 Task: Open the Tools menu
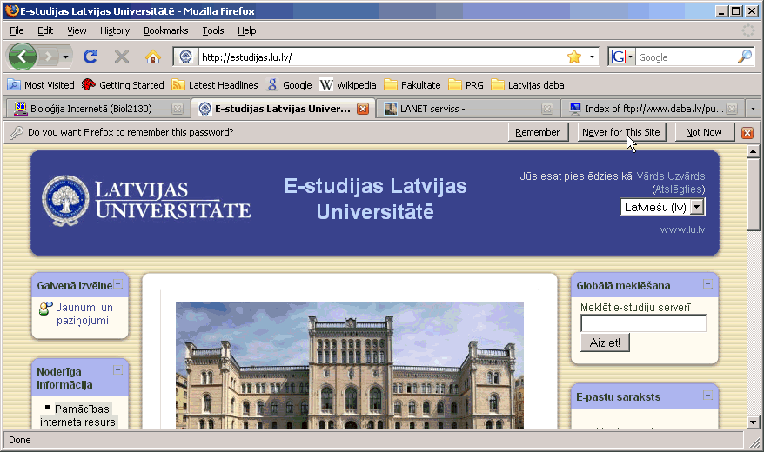coord(213,30)
